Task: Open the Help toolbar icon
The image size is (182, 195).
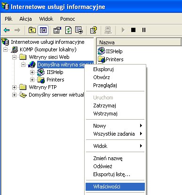Action: coord(94,30)
